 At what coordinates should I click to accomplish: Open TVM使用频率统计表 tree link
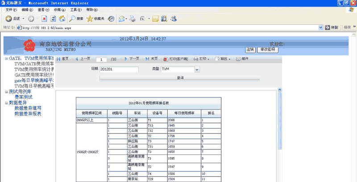coord(34,69)
